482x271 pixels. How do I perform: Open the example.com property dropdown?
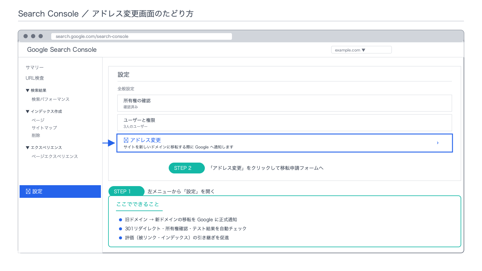(x=361, y=50)
